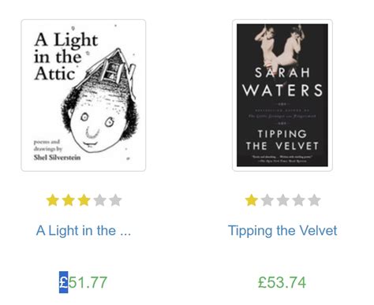Click fourth grey star under Tipping the Velvet
The width and height of the screenshot is (374, 305).
[x=298, y=200]
